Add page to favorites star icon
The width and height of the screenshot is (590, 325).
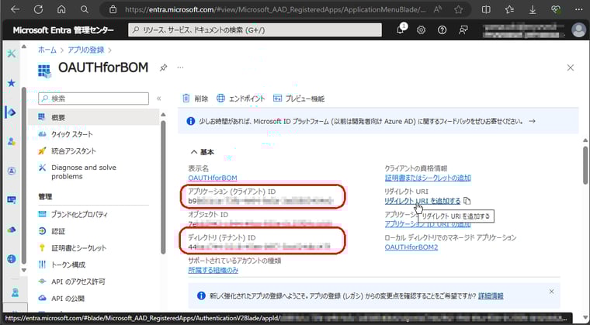(x=458, y=10)
